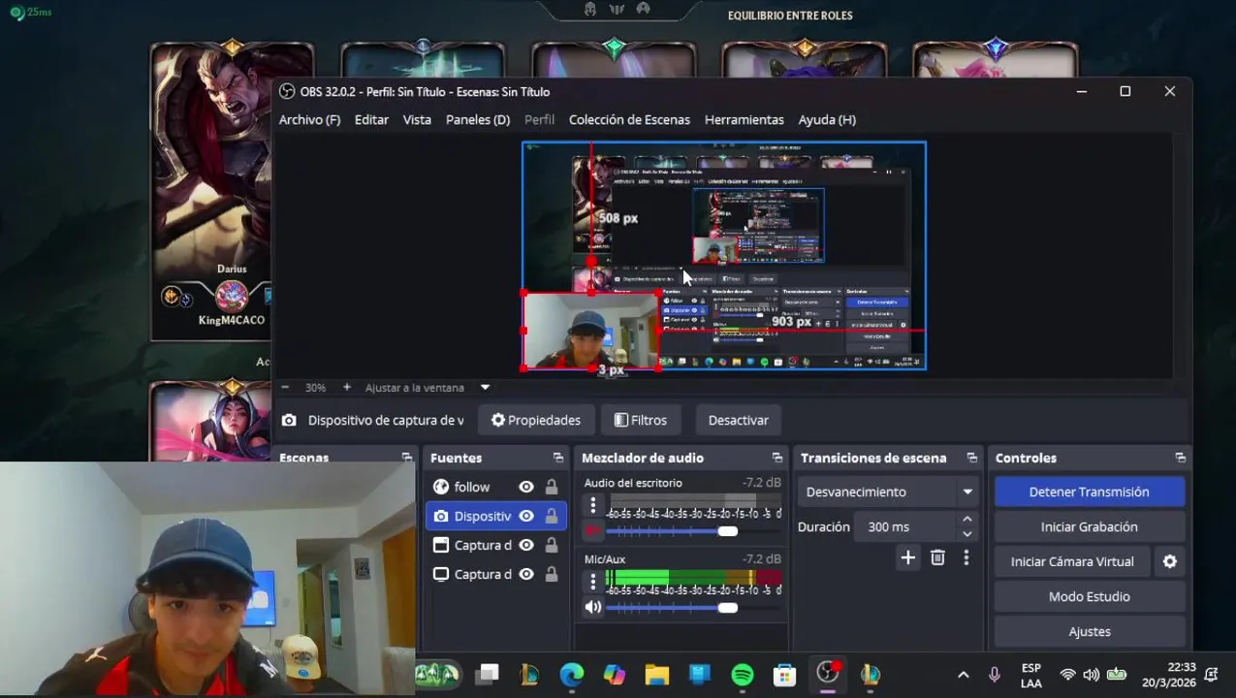This screenshot has width=1236, height=698.
Task: Open the Herramientas menu
Action: click(745, 119)
